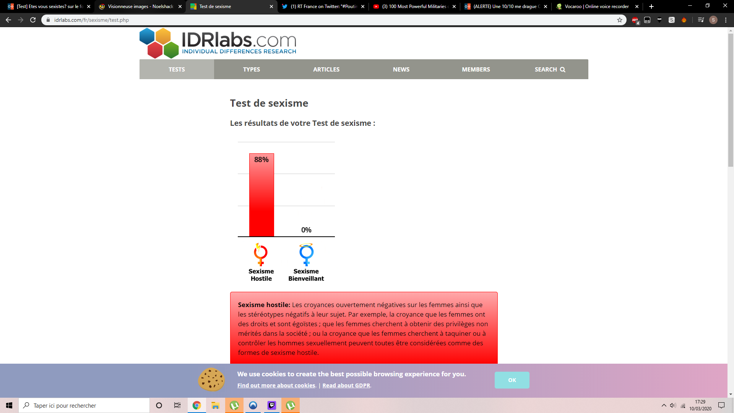Click the 88% red bar in the chart
The image size is (734, 413).
click(261, 195)
